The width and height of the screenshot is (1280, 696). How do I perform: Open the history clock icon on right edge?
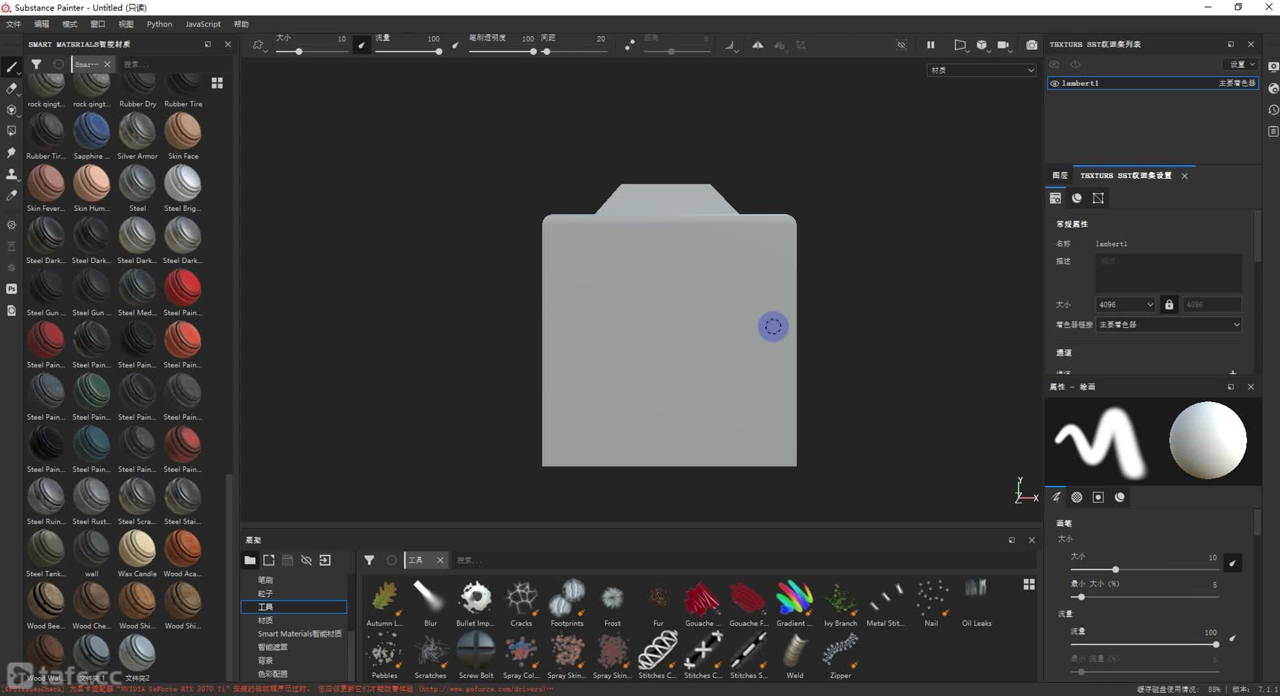1273,110
